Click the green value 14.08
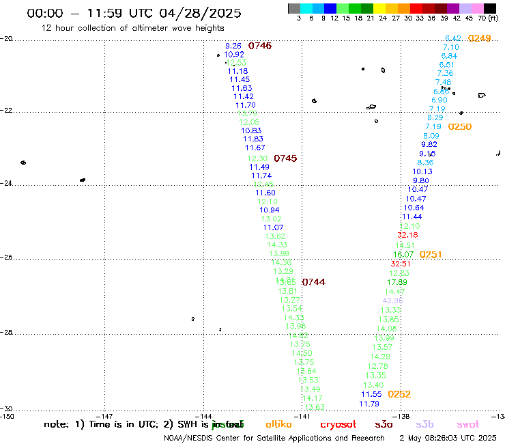The image size is (505, 444). coord(387,329)
